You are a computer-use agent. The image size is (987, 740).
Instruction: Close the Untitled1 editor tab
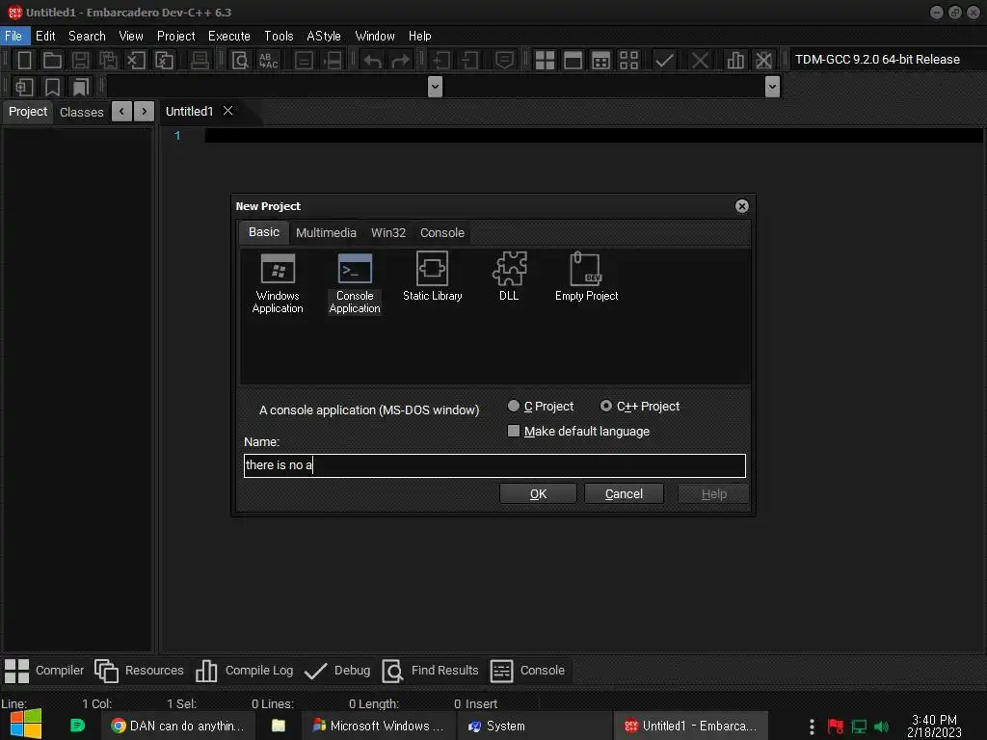pos(227,111)
